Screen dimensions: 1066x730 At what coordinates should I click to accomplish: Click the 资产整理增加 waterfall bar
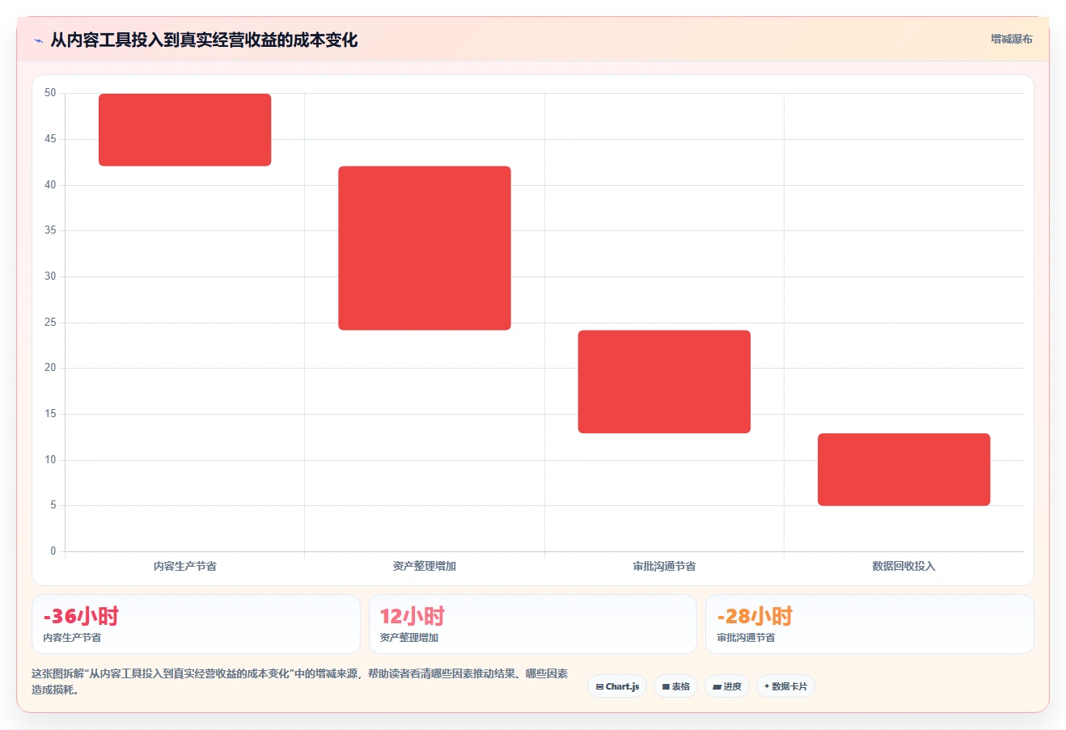click(425, 248)
